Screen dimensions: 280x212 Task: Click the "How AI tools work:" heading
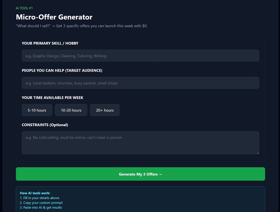click(35, 193)
